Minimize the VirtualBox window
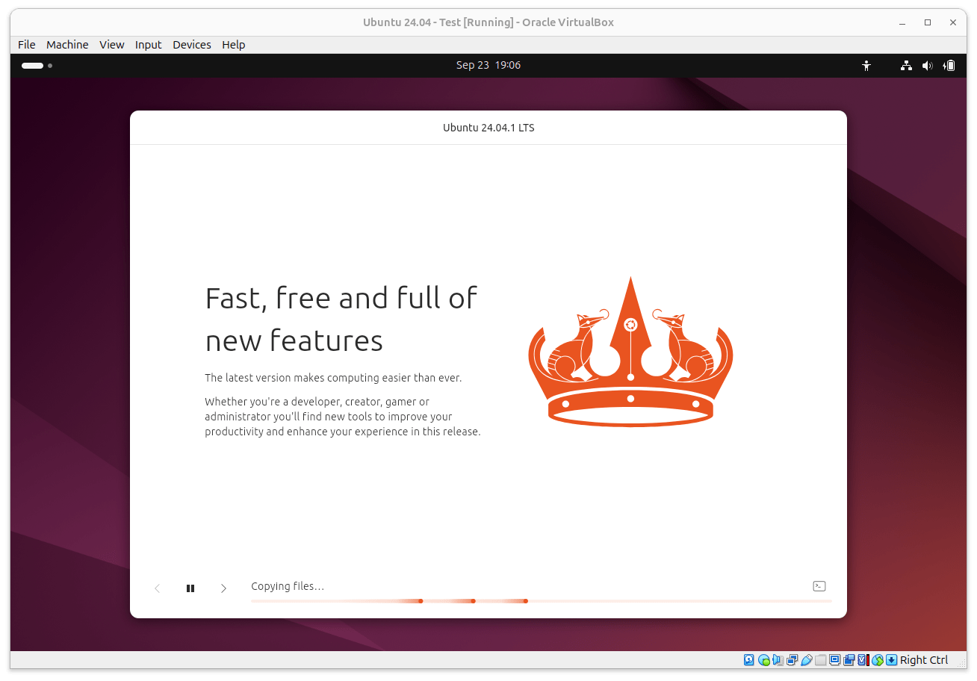Screen dimensions: 977x681 coord(902,22)
